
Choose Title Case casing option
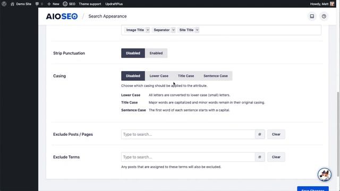coord(186,76)
